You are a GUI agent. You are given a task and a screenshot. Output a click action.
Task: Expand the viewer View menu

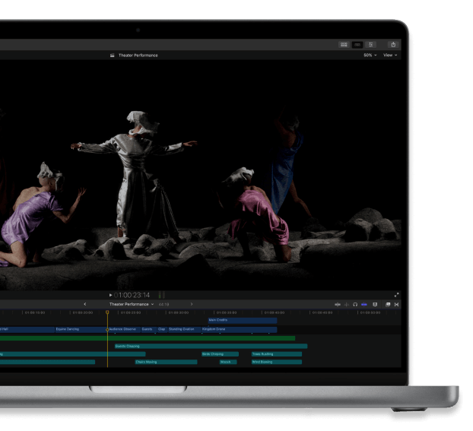(389, 55)
